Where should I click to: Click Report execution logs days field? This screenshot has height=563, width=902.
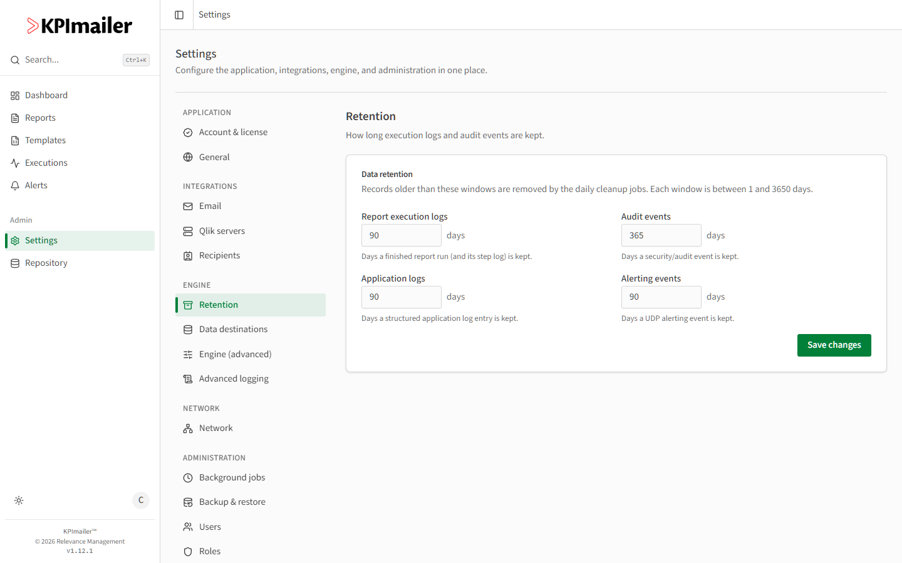402,236
